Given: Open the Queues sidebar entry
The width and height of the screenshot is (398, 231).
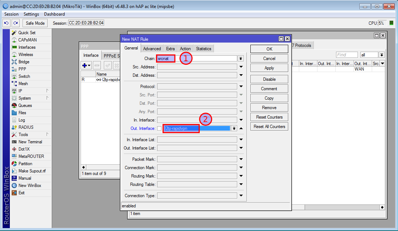Looking at the screenshot, I should coord(25,105).
